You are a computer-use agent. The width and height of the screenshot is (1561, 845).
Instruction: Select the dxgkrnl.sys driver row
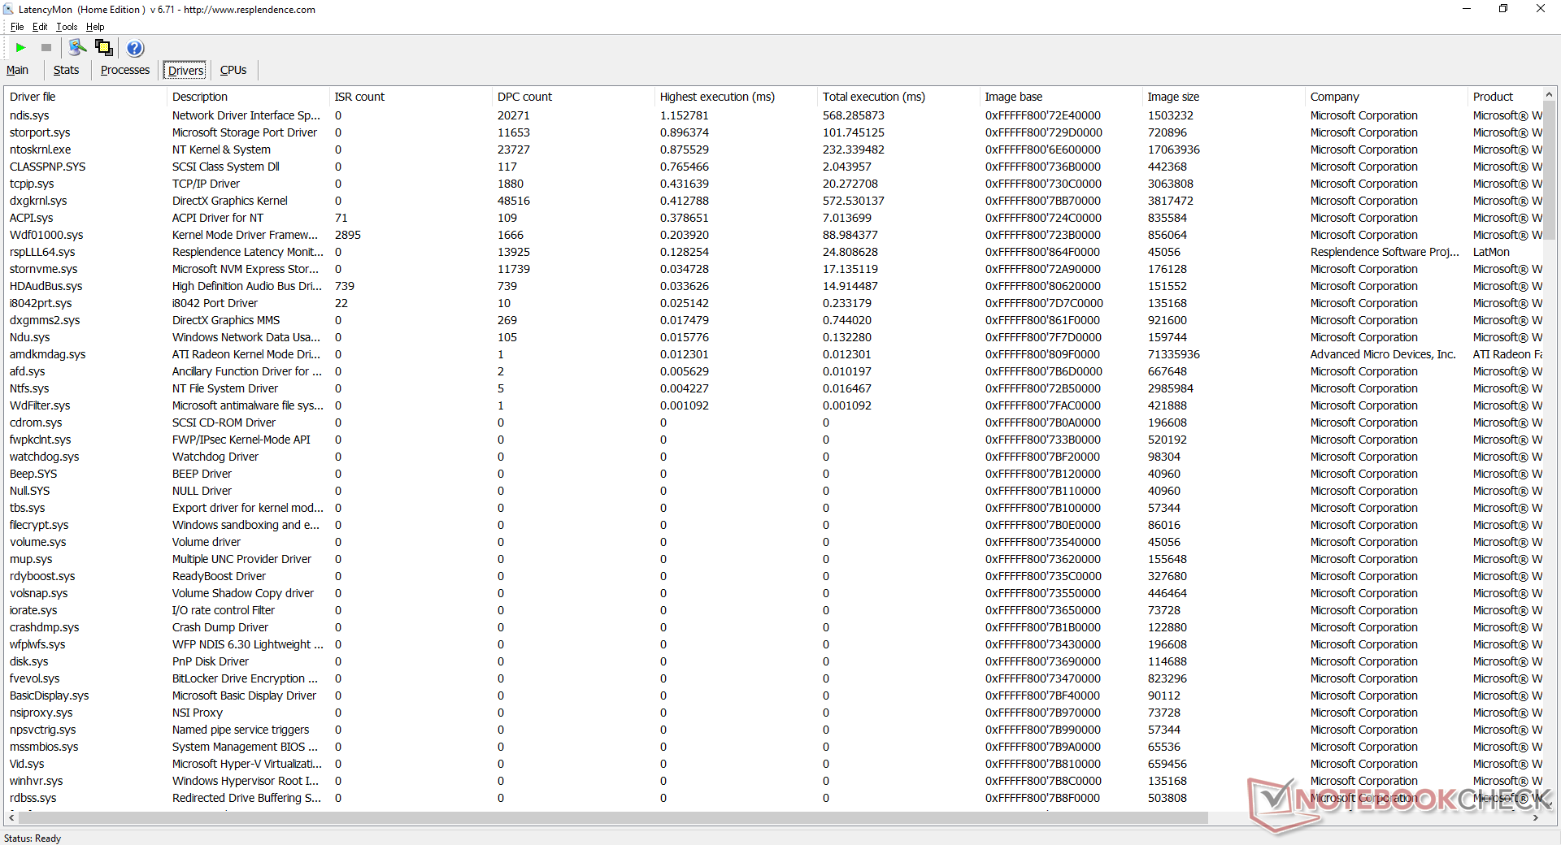tap(773, 201)
